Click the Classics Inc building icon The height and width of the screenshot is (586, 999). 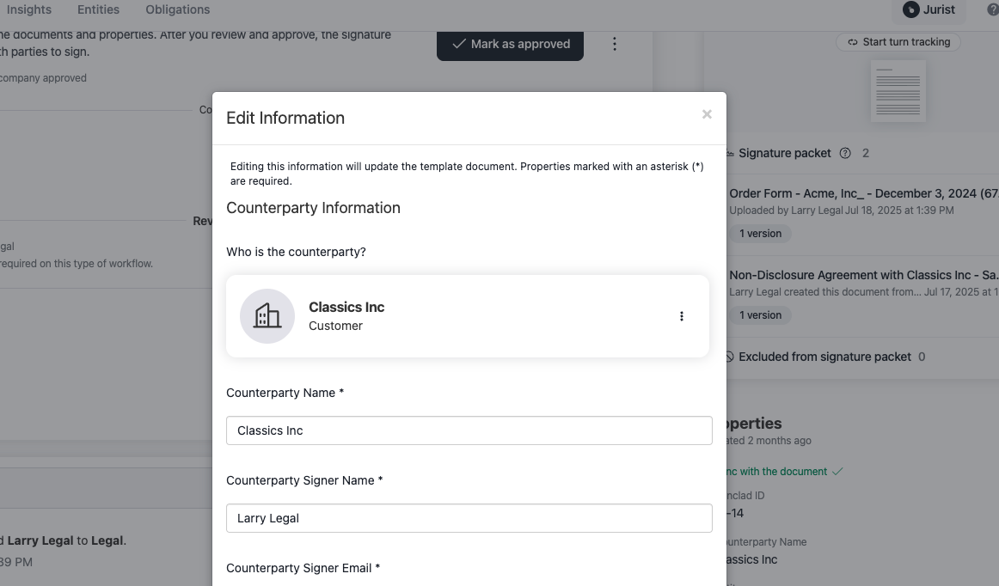pyautogui.click(x=267, y=316)
